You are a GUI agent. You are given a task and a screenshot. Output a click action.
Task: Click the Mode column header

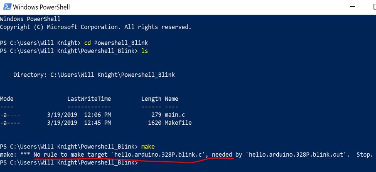click(x=7, y=99)
